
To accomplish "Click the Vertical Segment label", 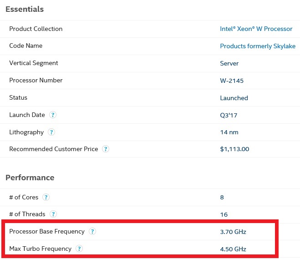I will 34,63.
